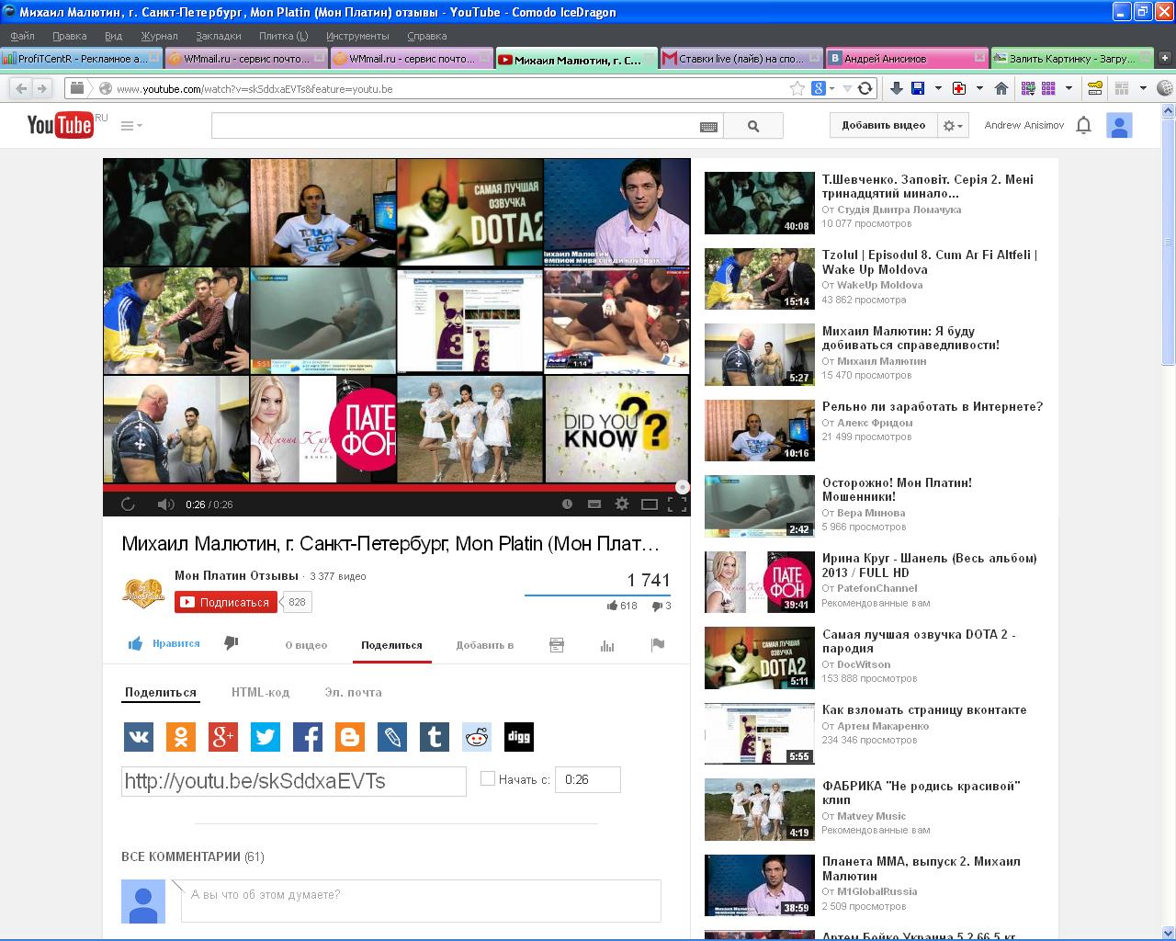
Task: Like the video with Нравится
Action: tap(164, 643)
